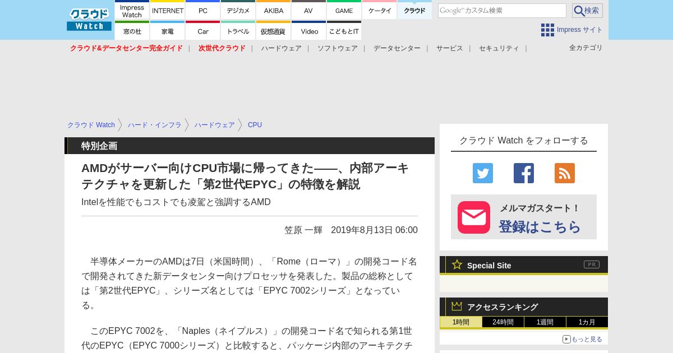Viewport: 673px width, 353px height.
Task: Open the 全カテゴリ link
Action: point(586,48)
